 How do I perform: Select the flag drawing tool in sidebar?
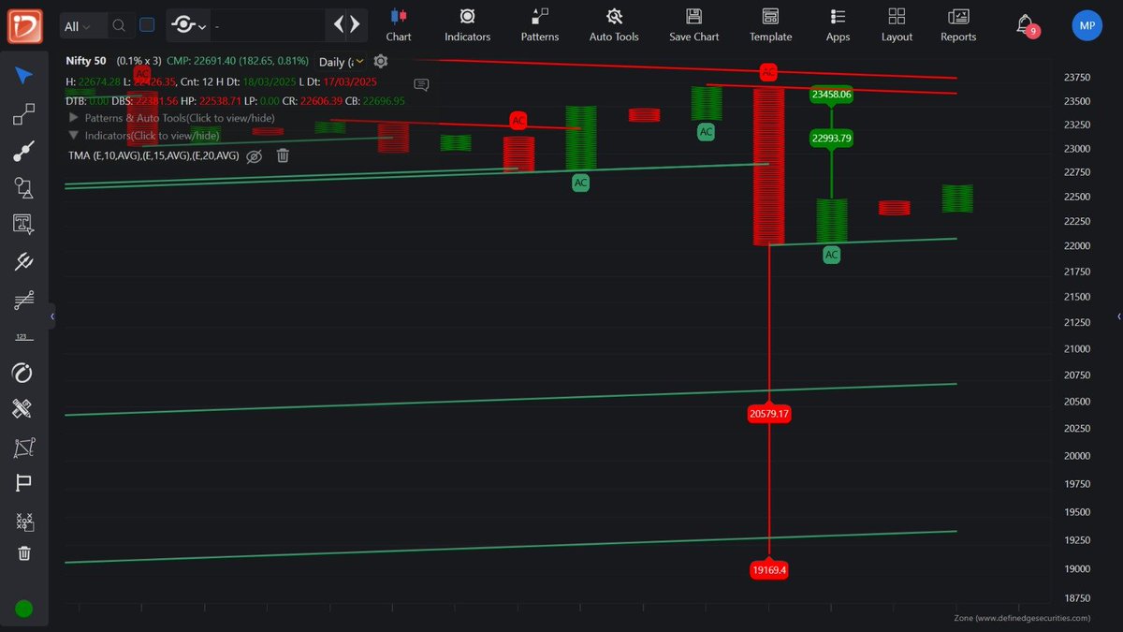tap(25, 483)
